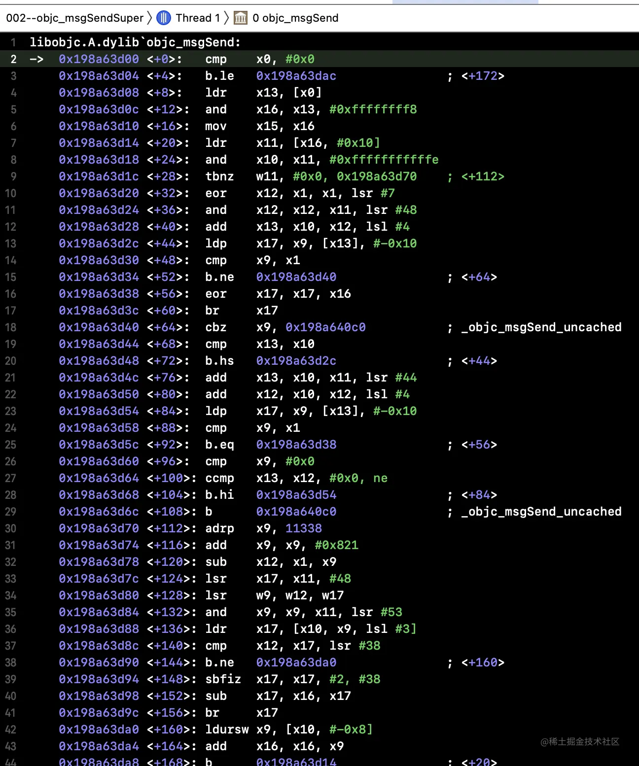Viewport: 639px width, 766px height.
Task: Click gutter at line number 9
Action: coord(13,176)
